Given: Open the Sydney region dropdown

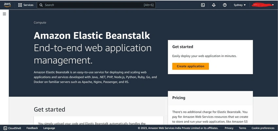Looking at the screenshot, I should click(240, 5).
